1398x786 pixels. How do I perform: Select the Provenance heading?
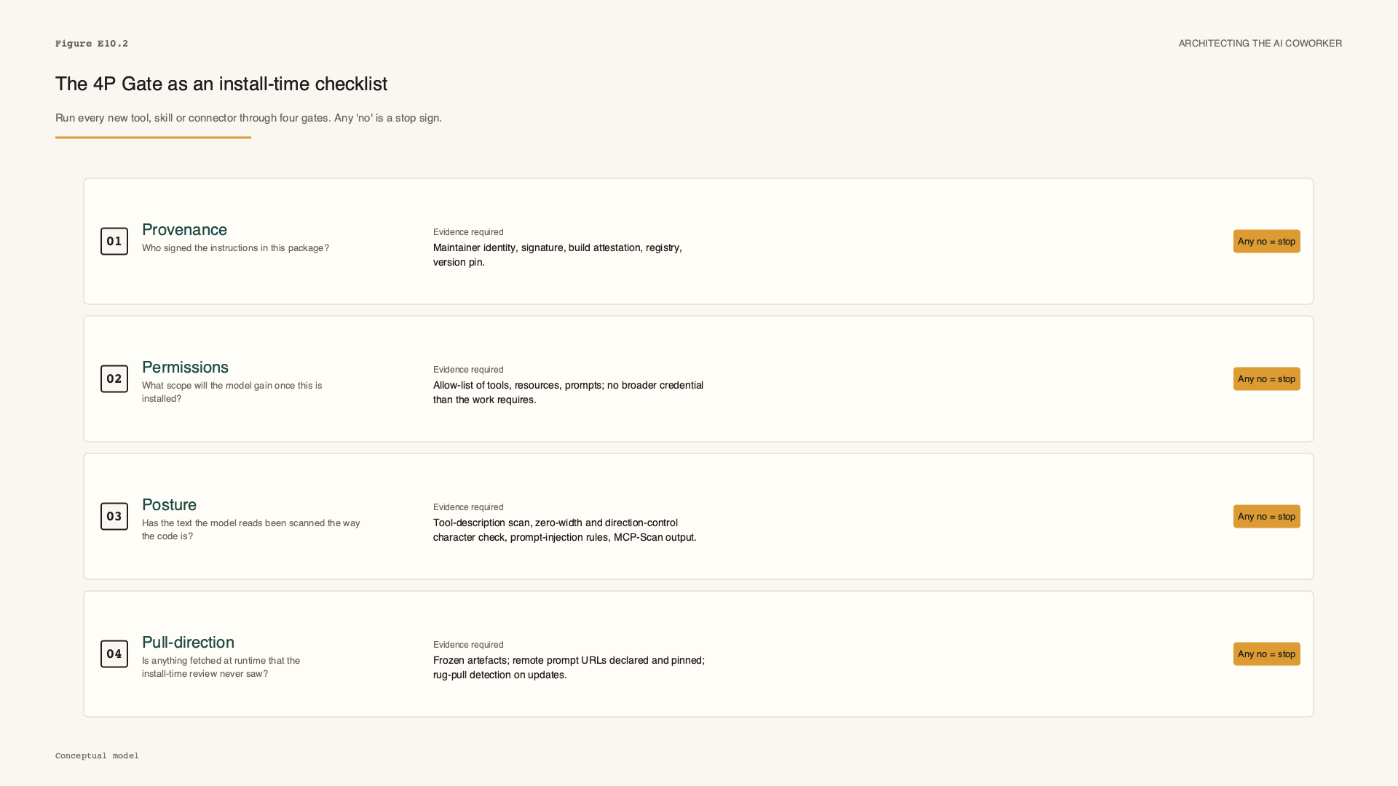click(184, 230)
